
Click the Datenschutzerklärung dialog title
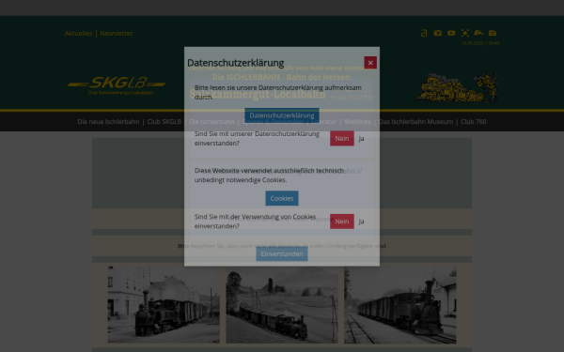[x=236, y=63]
